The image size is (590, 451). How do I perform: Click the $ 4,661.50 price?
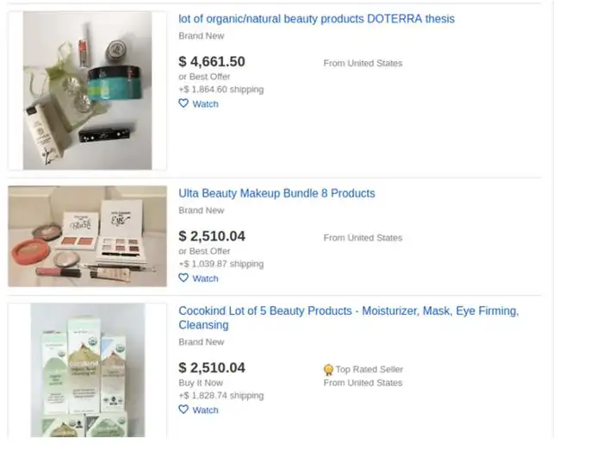pyautogui.click(x=212, y=61)
